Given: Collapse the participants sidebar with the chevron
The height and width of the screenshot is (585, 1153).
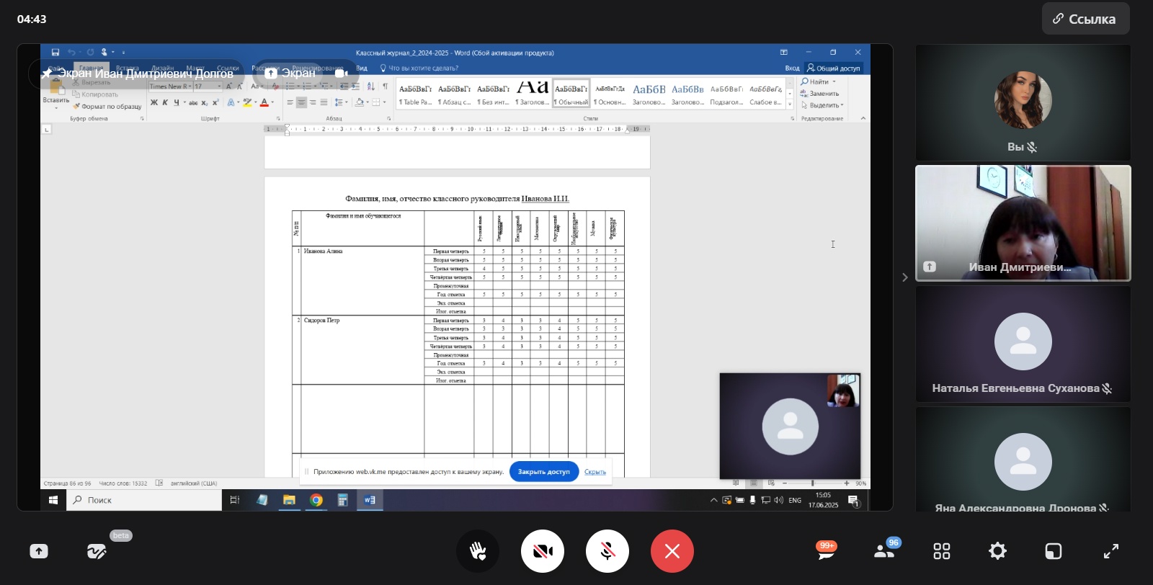Looking at the screenshot, I should [x=904, y=277].
